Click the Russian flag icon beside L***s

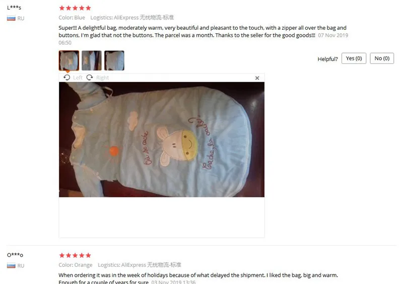pos(11,18)
